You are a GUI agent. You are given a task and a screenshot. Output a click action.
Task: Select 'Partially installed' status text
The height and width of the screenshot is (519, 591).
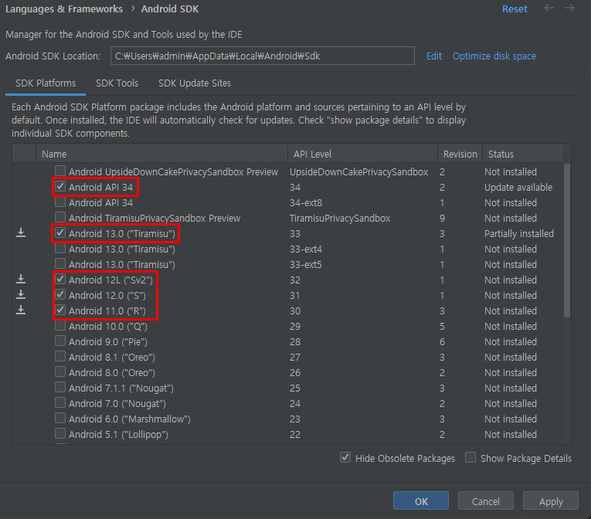pyautogui.click(x=519, y=234)
